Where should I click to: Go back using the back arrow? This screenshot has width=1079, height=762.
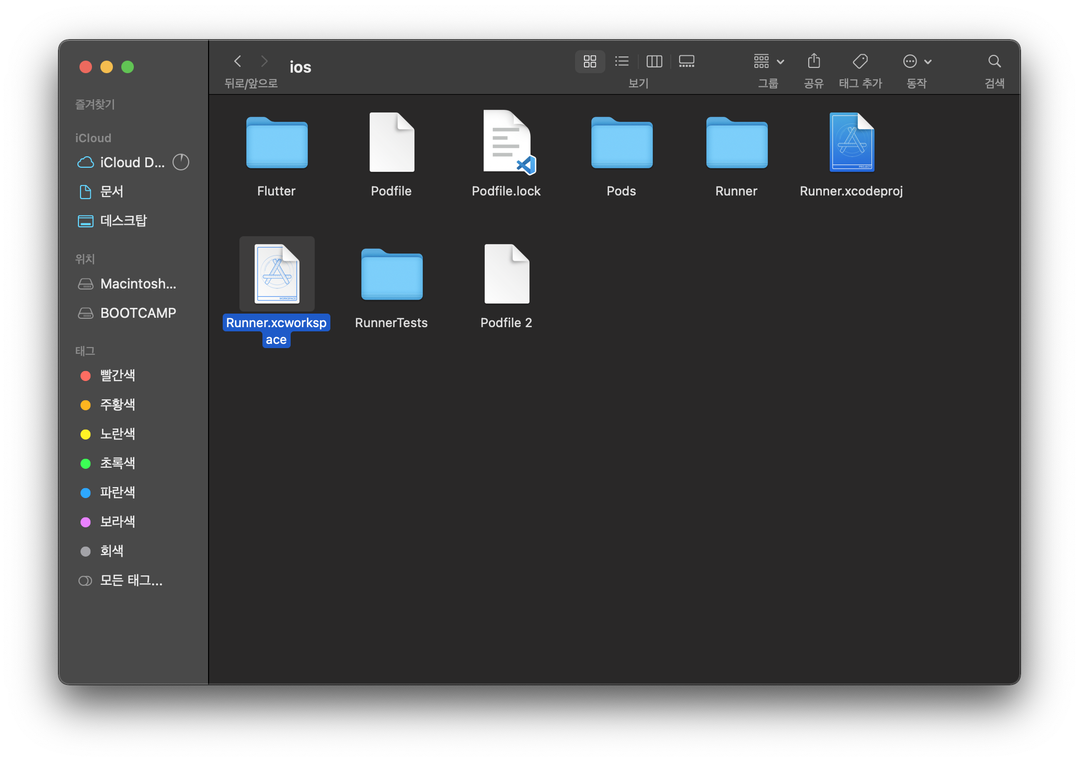(238, 61)
